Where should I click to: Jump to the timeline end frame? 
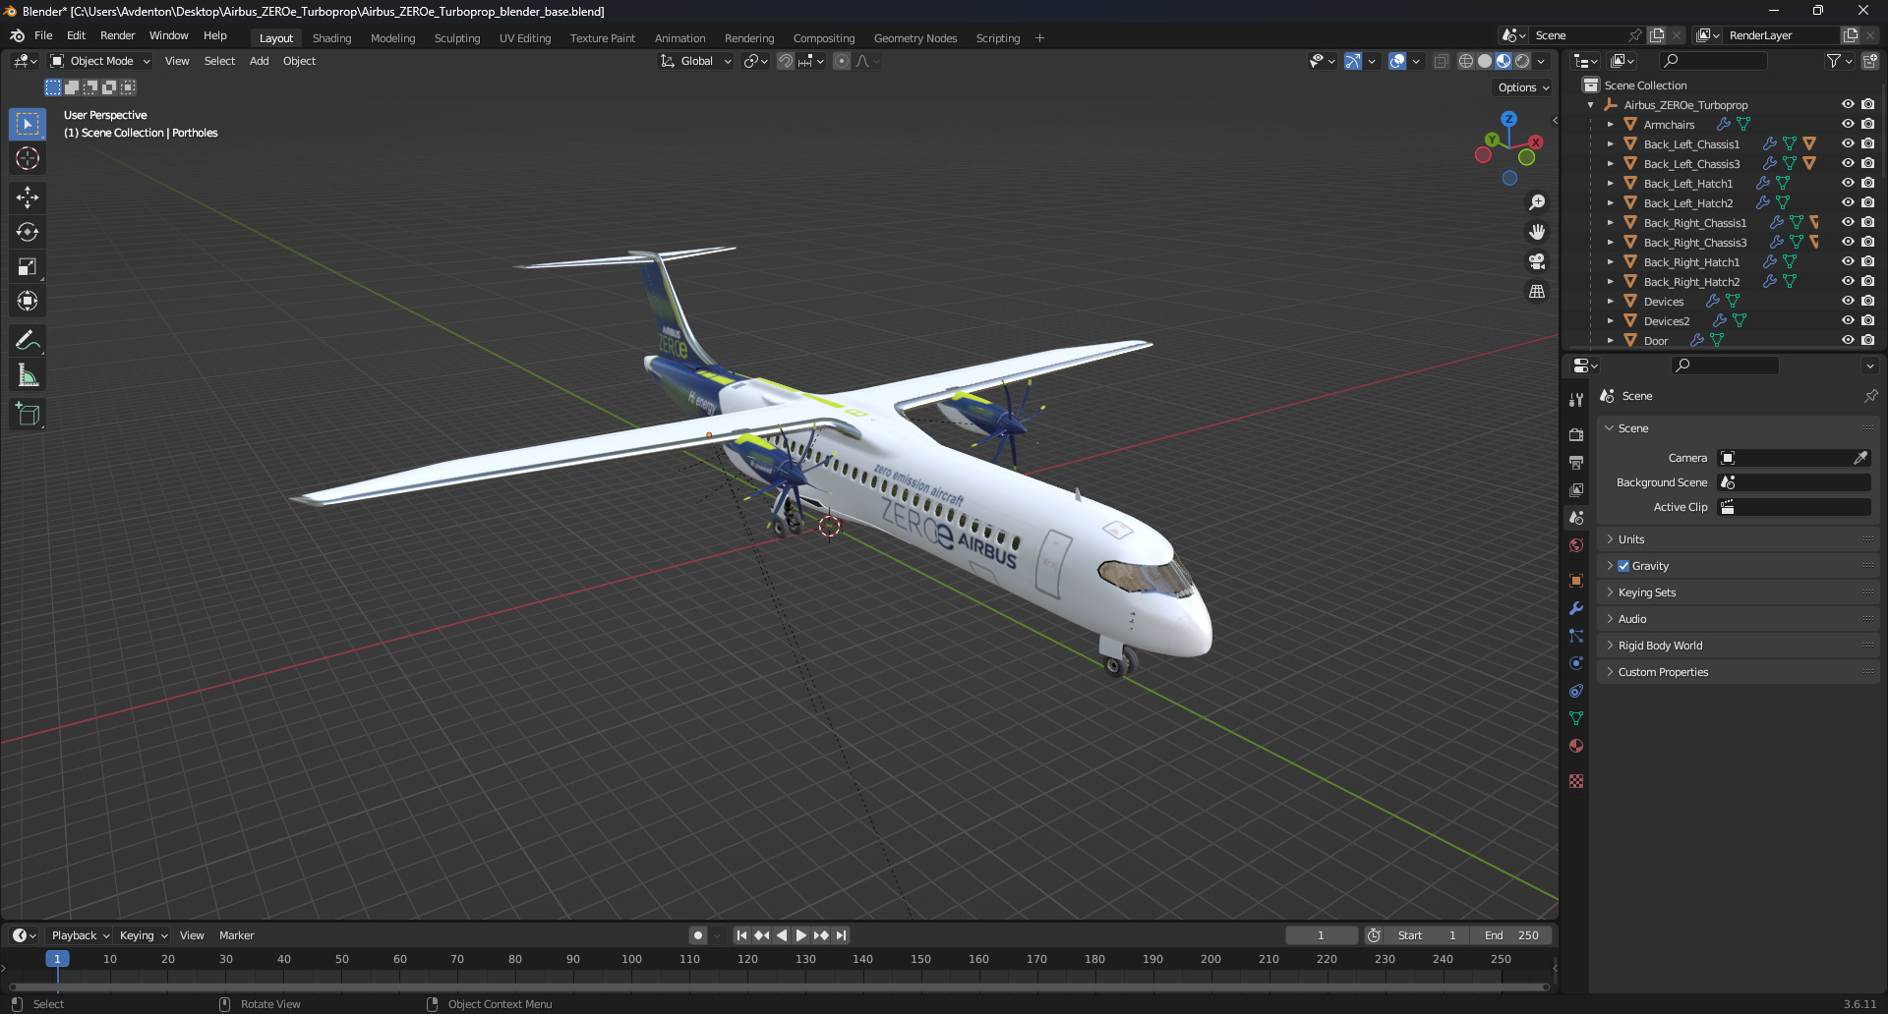click(841, 935)
